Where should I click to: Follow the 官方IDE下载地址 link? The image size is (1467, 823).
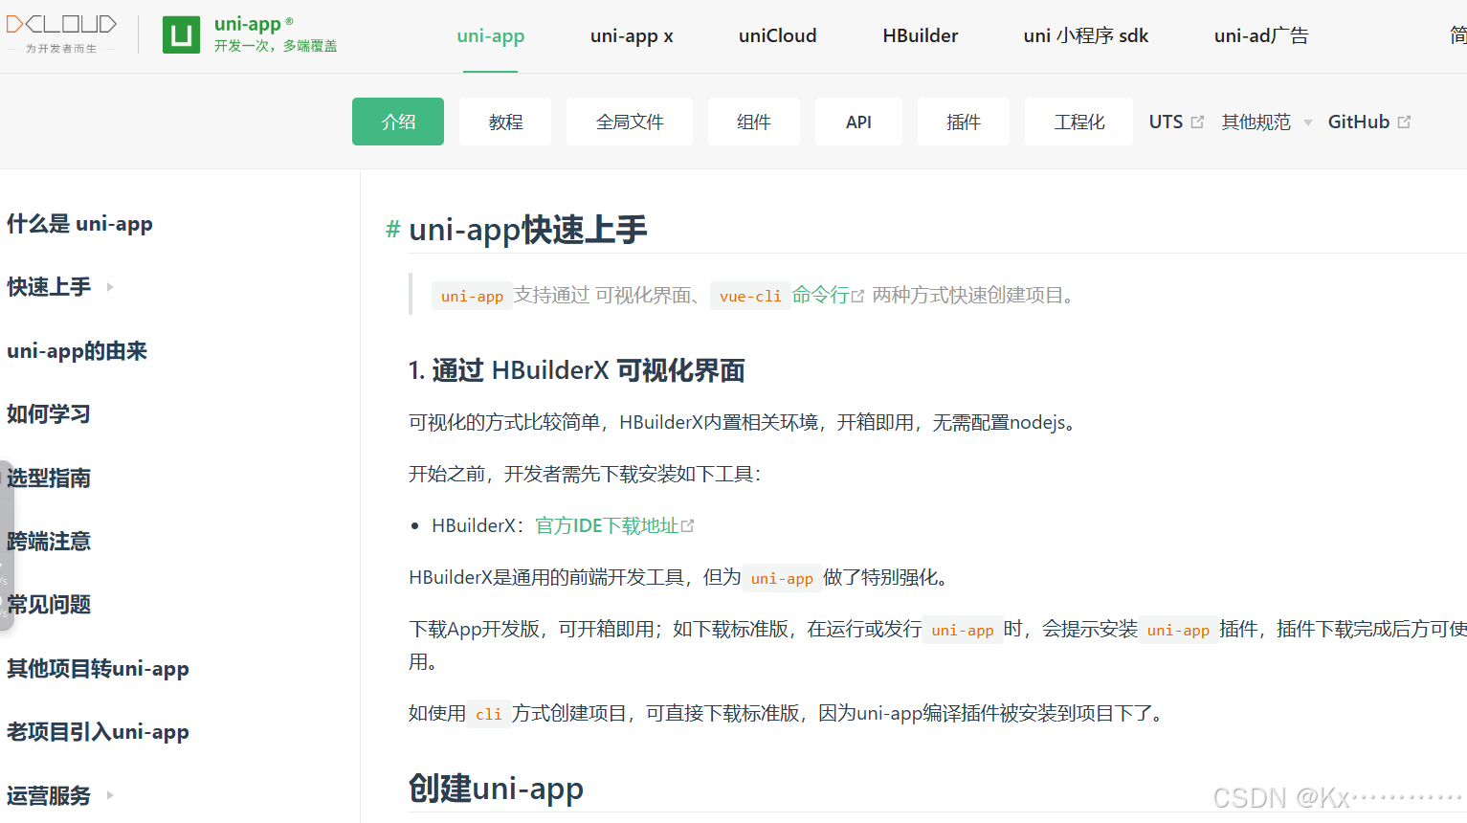(x=614, y=525)
